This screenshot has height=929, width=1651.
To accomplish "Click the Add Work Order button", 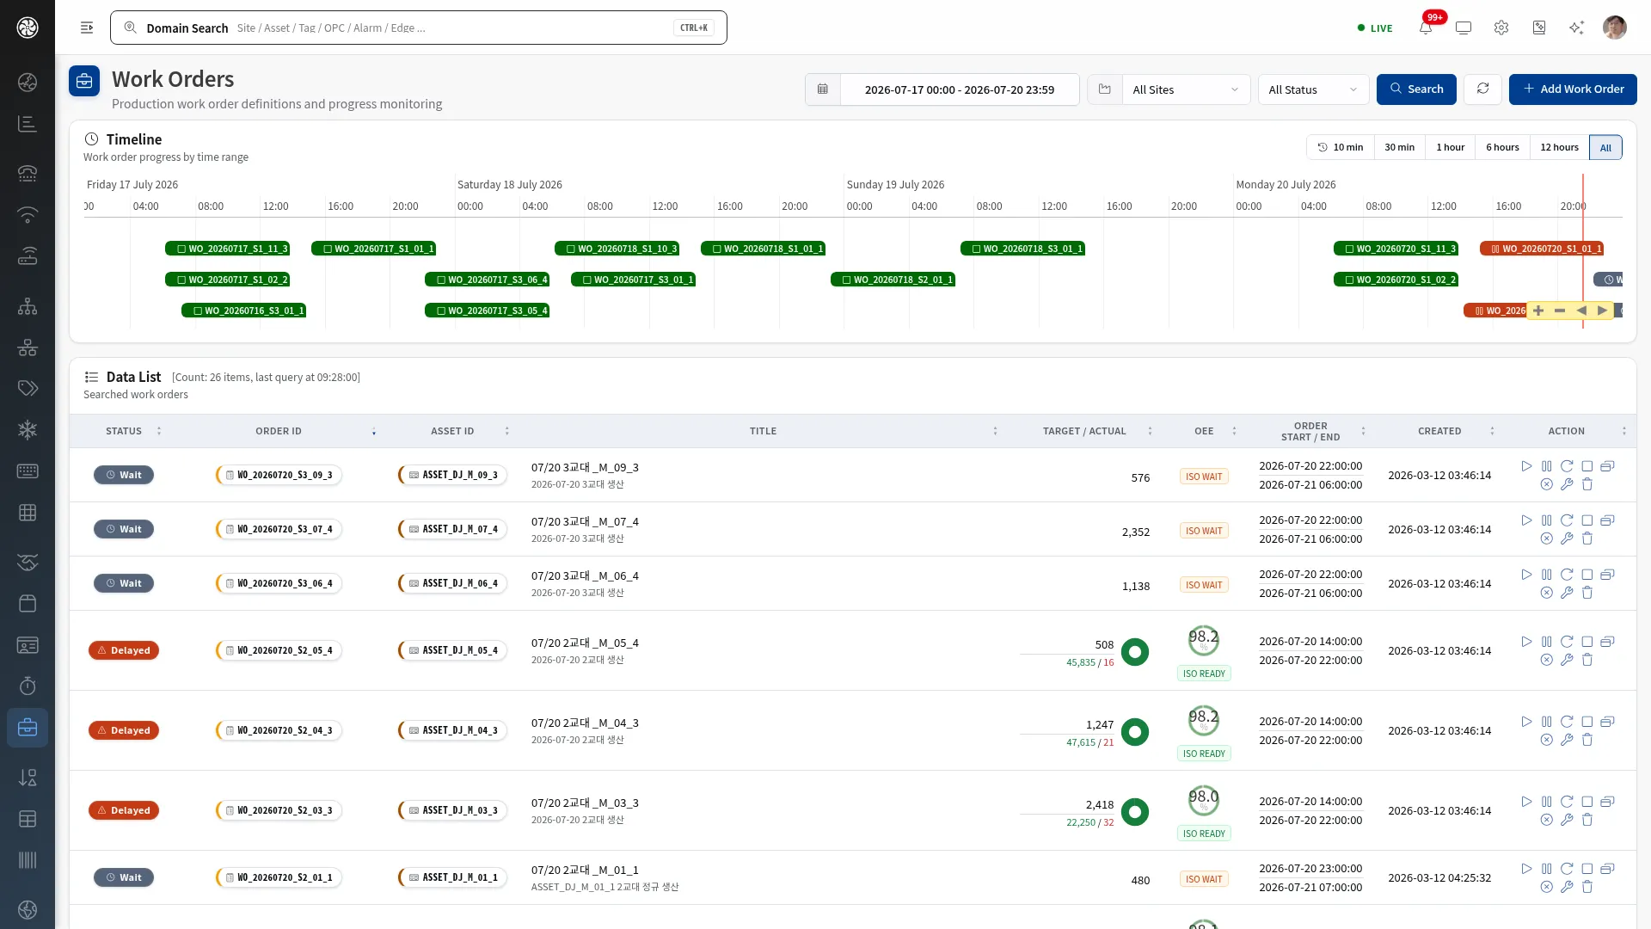I will coord(1573,89).
